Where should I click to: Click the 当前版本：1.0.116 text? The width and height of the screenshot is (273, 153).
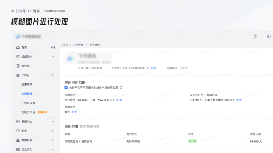pyautogui.click(x=177, y=68)
